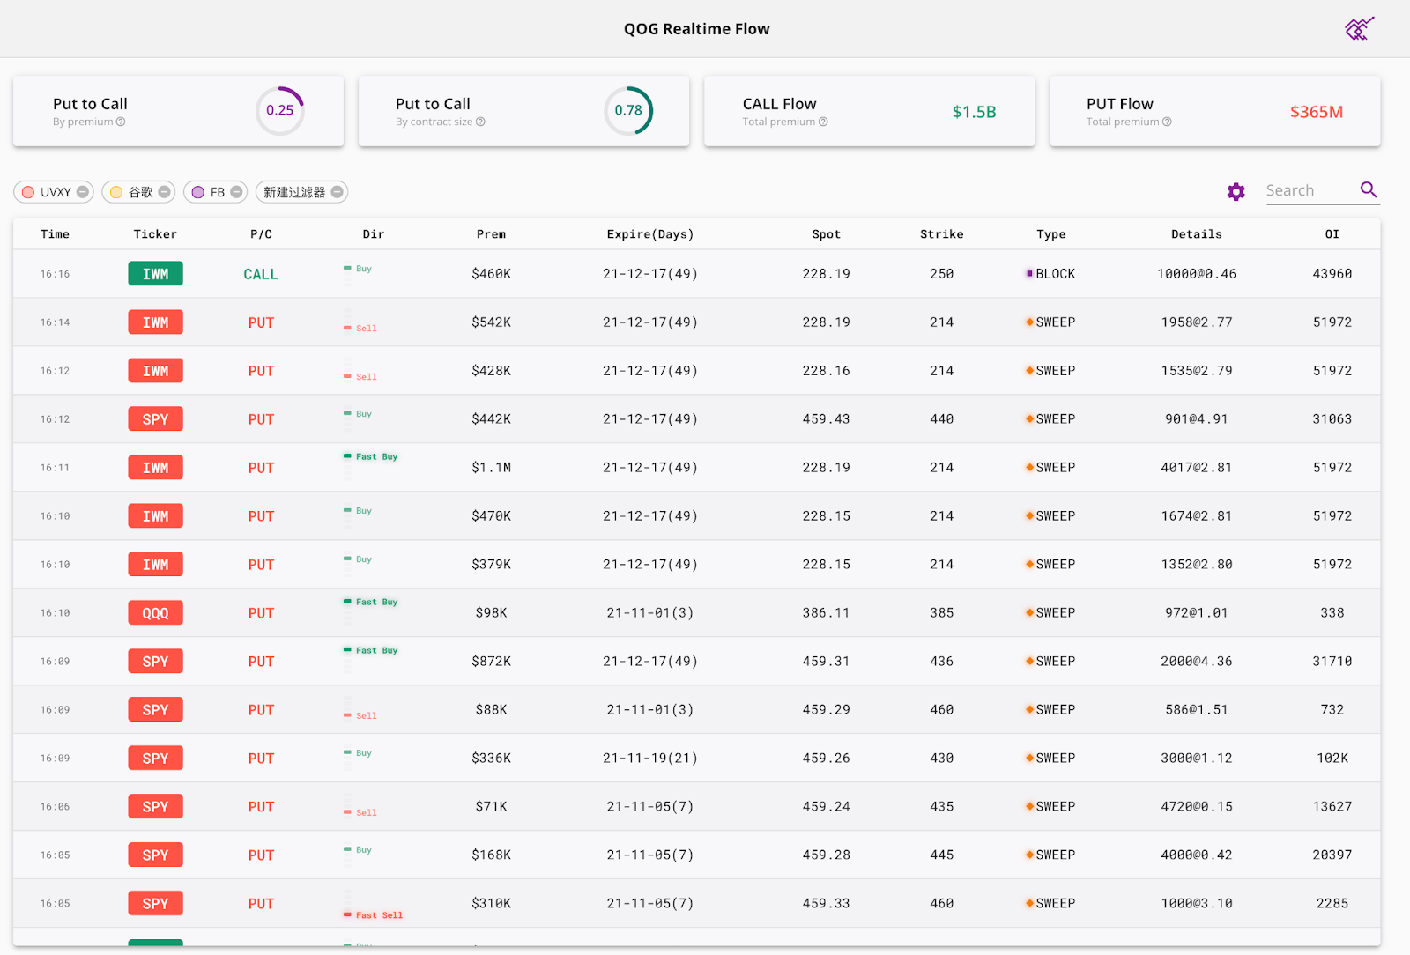Sort by the Type column header
Screen dimensions: 1410x955
[1050, 234]
